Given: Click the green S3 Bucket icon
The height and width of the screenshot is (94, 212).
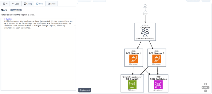Looking at the screenshot, I should [x=132, y=85].
